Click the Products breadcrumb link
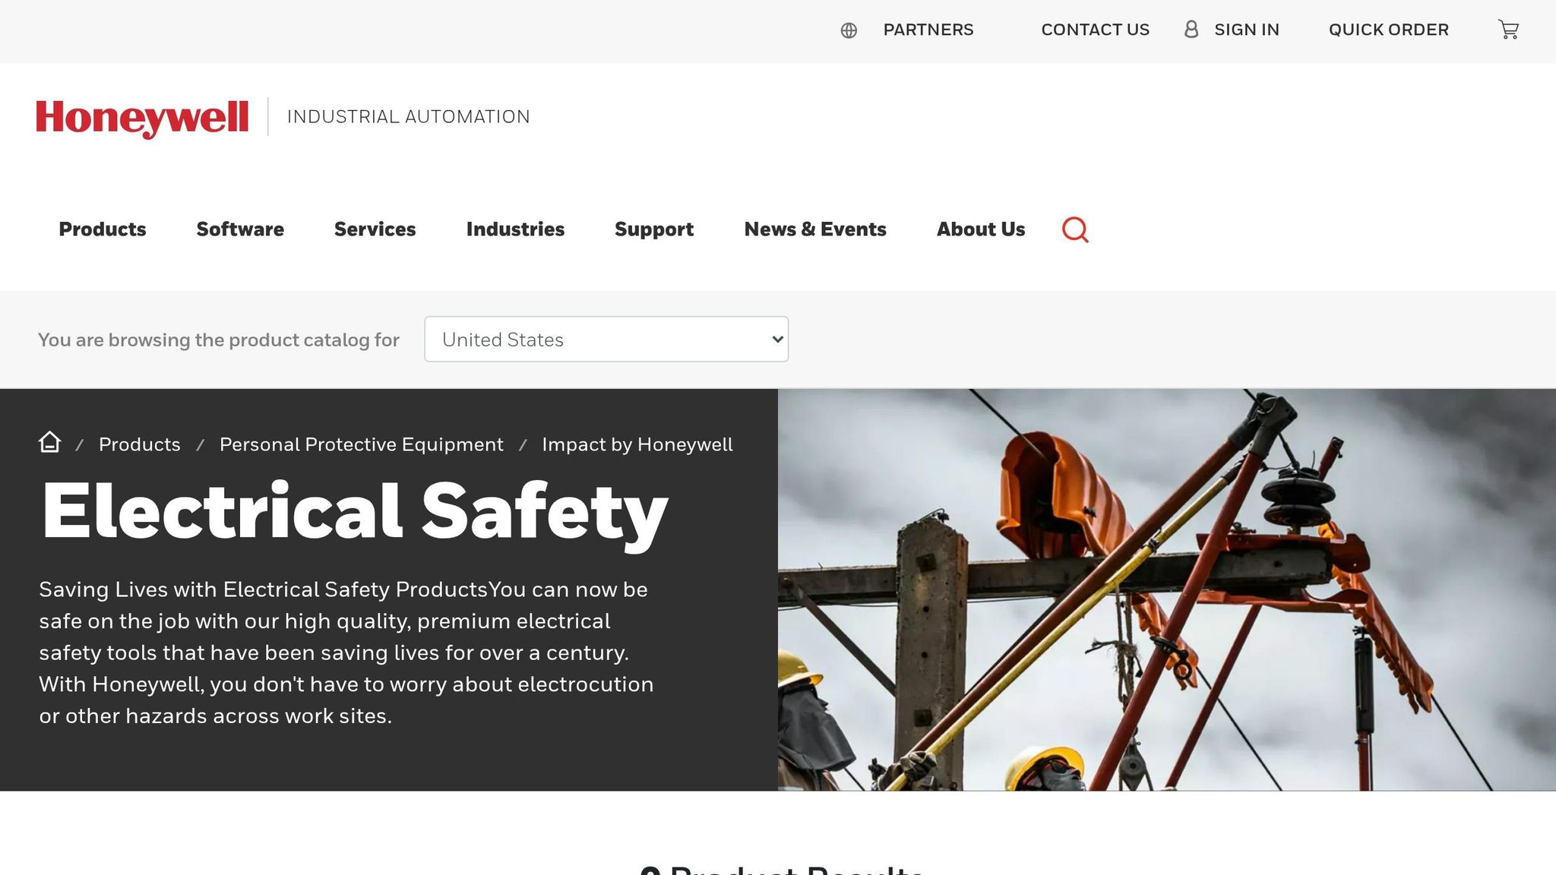 (x=140, y=445)
